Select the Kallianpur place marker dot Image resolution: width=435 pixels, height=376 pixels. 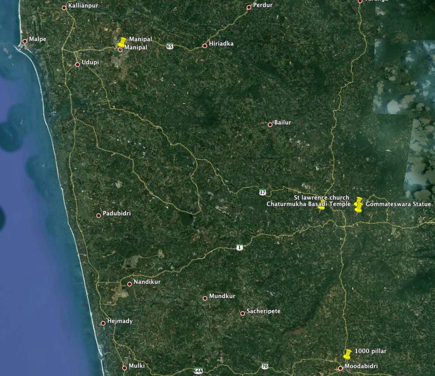pyautogui.click(x=64, y=8)
